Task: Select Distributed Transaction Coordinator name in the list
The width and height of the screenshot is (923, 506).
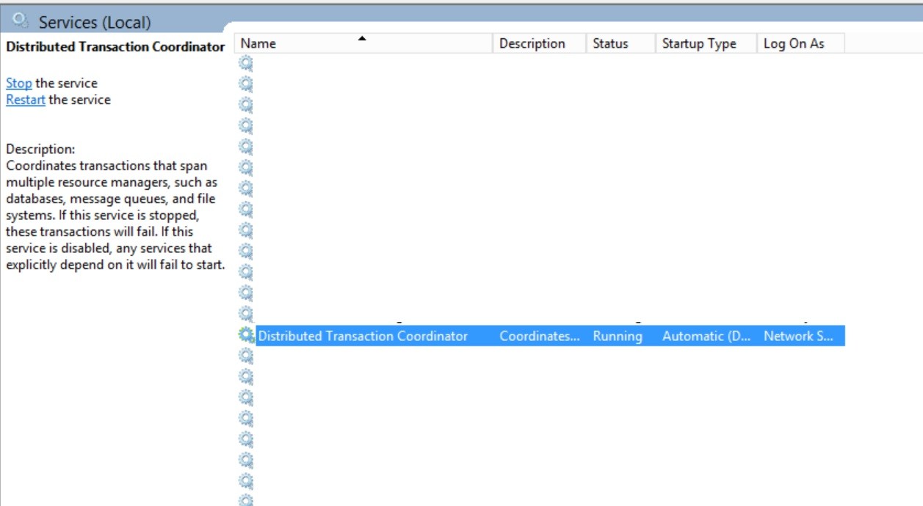Action: (x=363, y=336)
